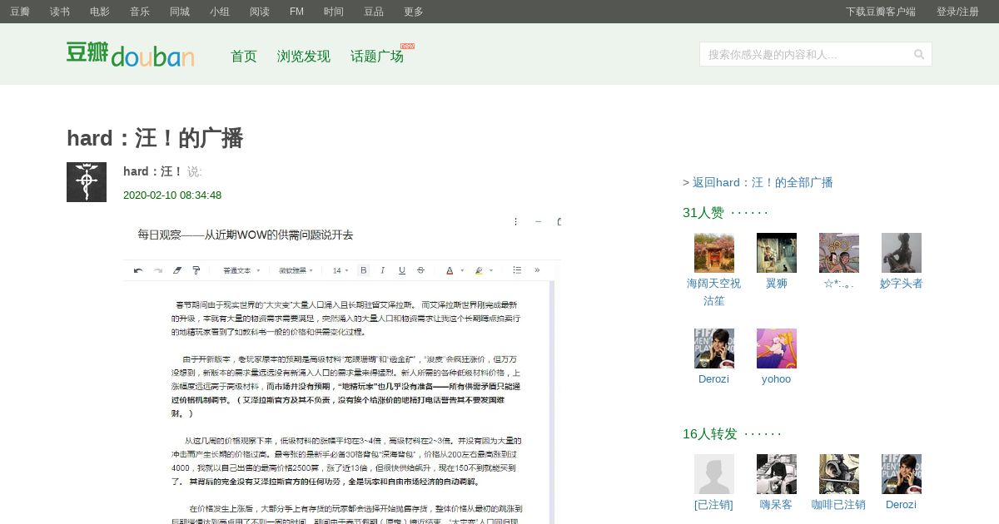The height and width of the screenshot is (524, 999).
Task: Click 下载豆瓣客户端 link
Action: pyautogui.click(x=881, y=12)
